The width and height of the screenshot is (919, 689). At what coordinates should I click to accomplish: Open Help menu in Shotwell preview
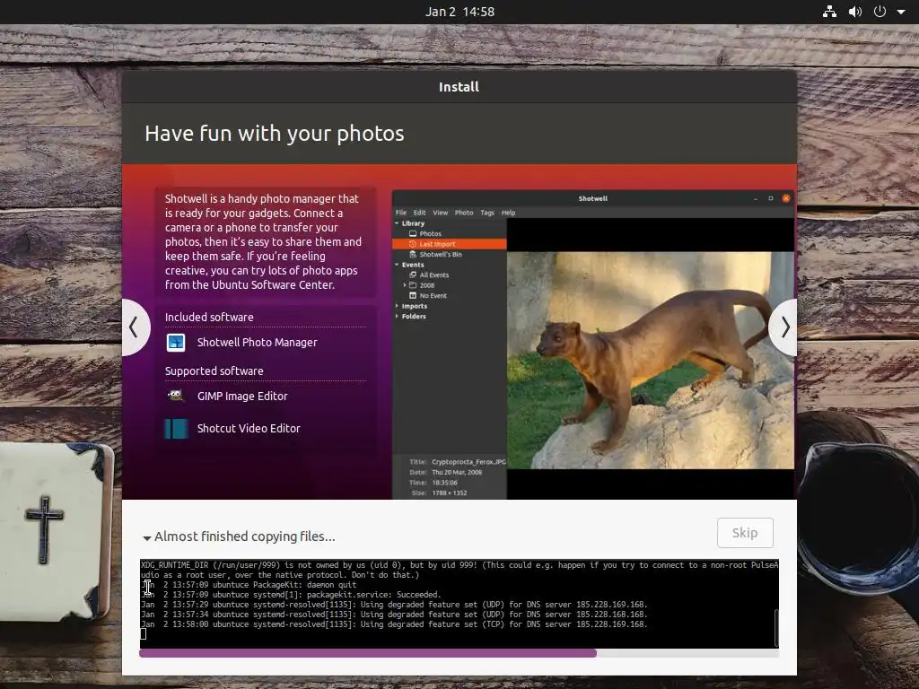tap(508, 213)
